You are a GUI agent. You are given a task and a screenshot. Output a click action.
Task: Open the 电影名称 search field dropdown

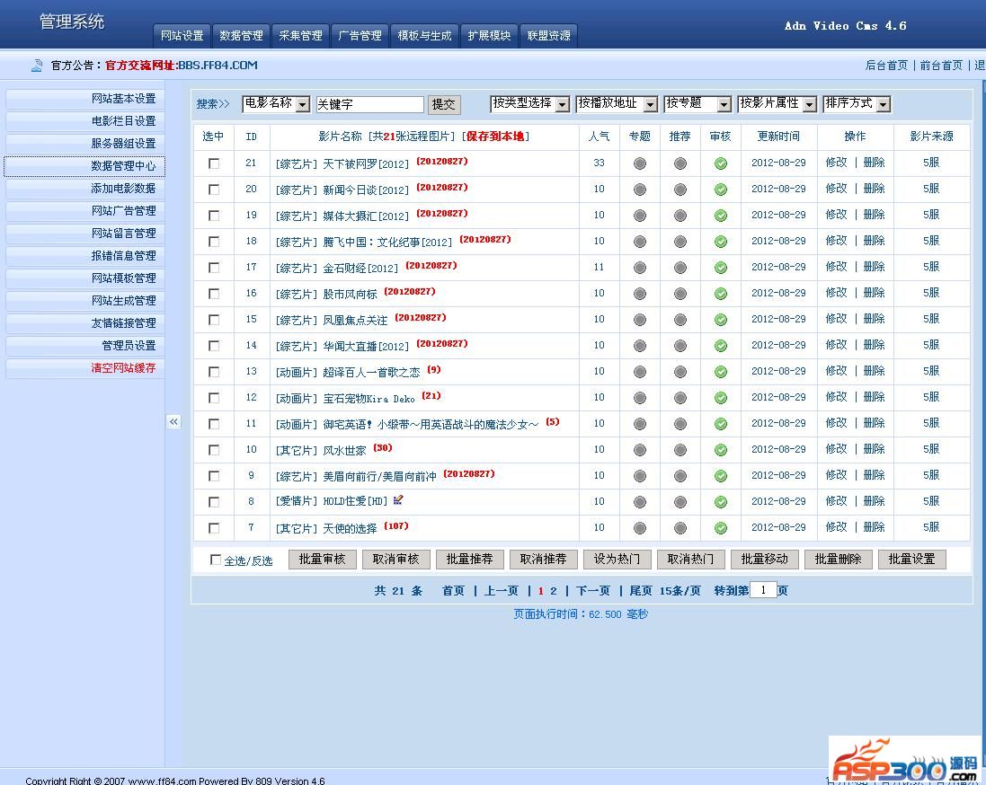click(276, 103)
